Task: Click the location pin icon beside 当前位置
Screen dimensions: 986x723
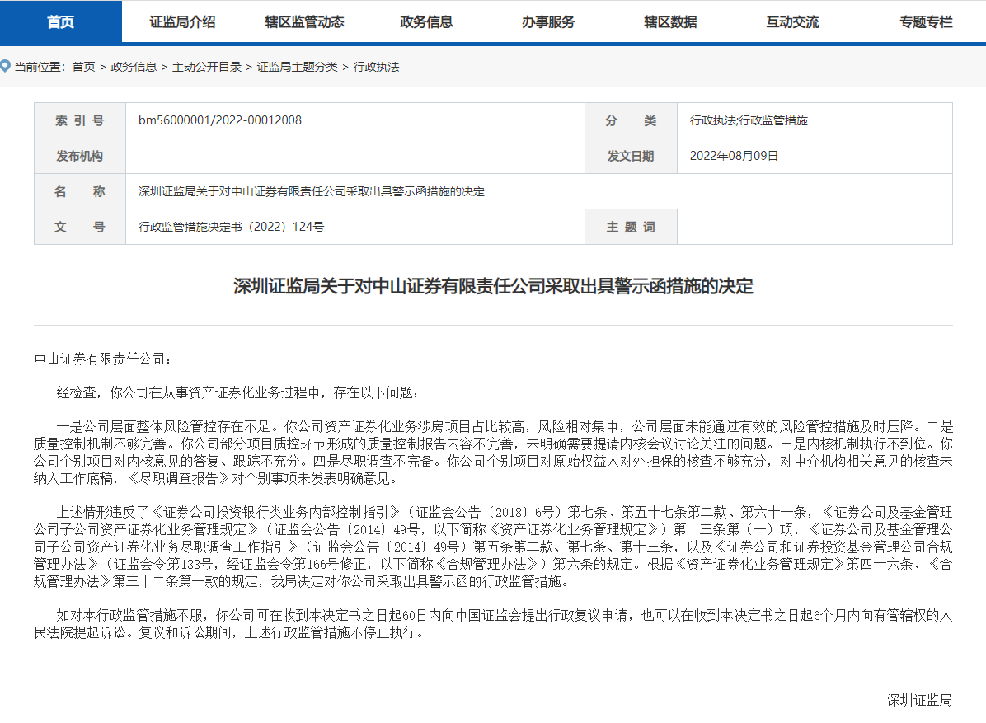Action: tap(6, 66)
